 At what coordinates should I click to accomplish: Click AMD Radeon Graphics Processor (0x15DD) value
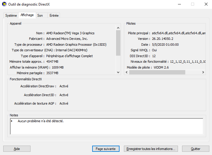(x=76, y=45)
